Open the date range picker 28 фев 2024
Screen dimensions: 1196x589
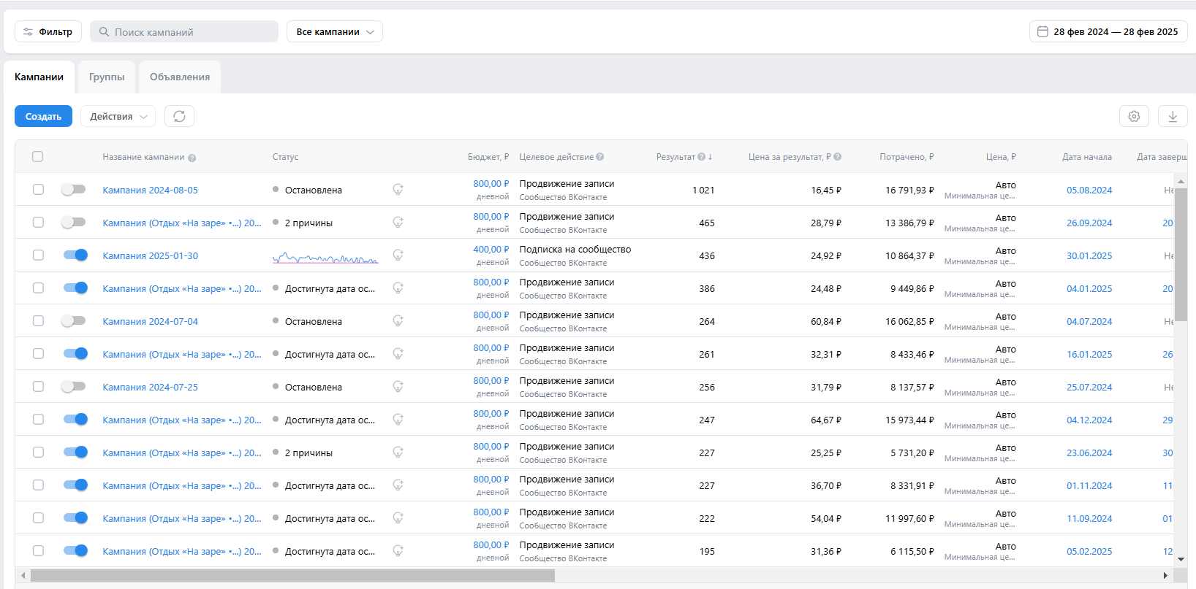[1108, 32]
